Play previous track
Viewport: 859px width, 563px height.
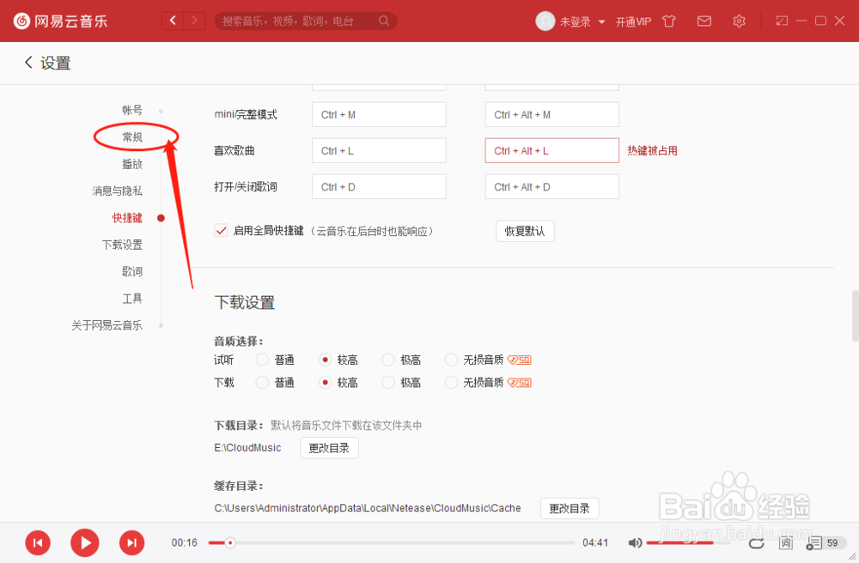[38, 542]
